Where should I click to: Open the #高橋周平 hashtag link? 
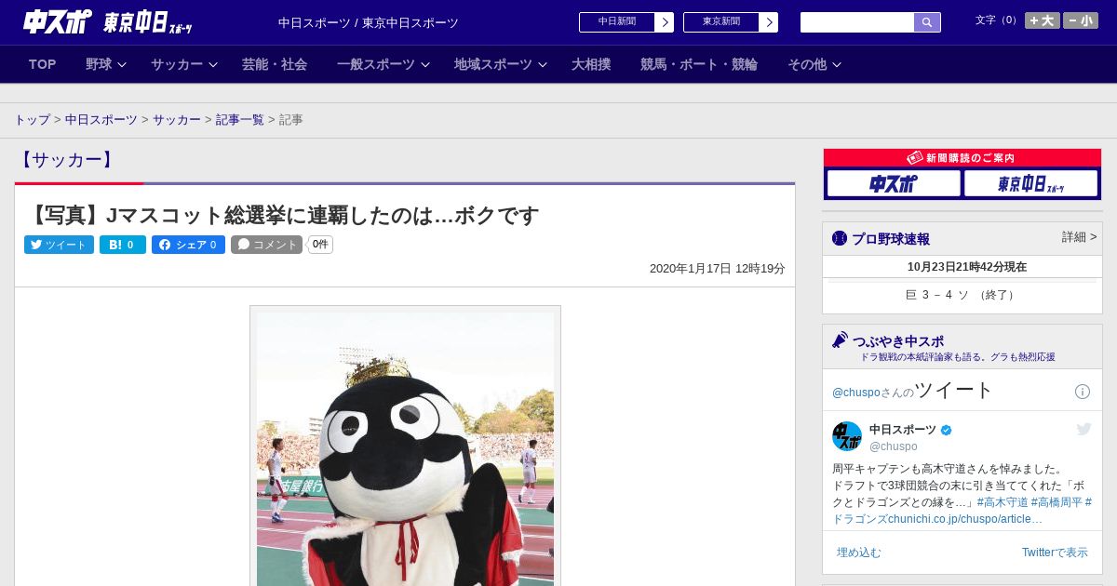point(1057,502)
